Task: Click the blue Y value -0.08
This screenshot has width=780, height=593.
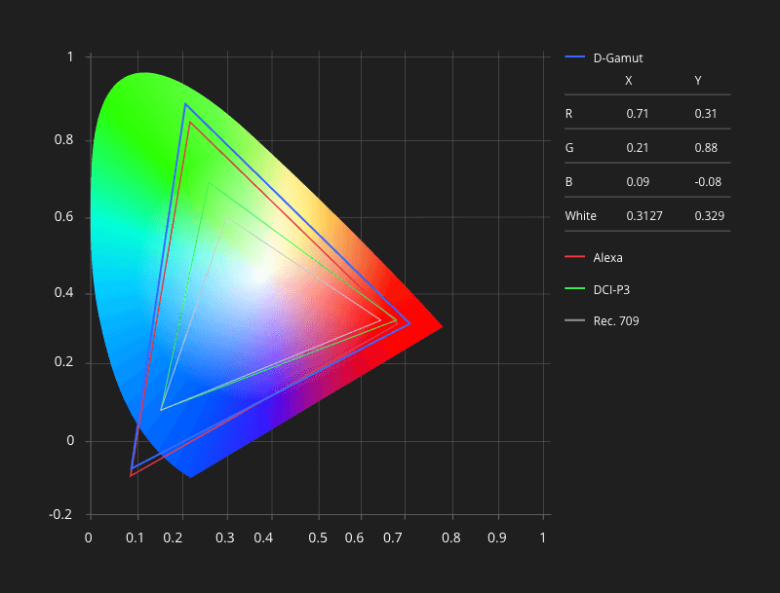Action: coord(708,182)
